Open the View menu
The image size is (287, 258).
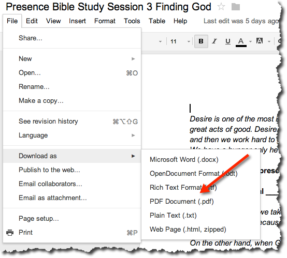point(53,21)
